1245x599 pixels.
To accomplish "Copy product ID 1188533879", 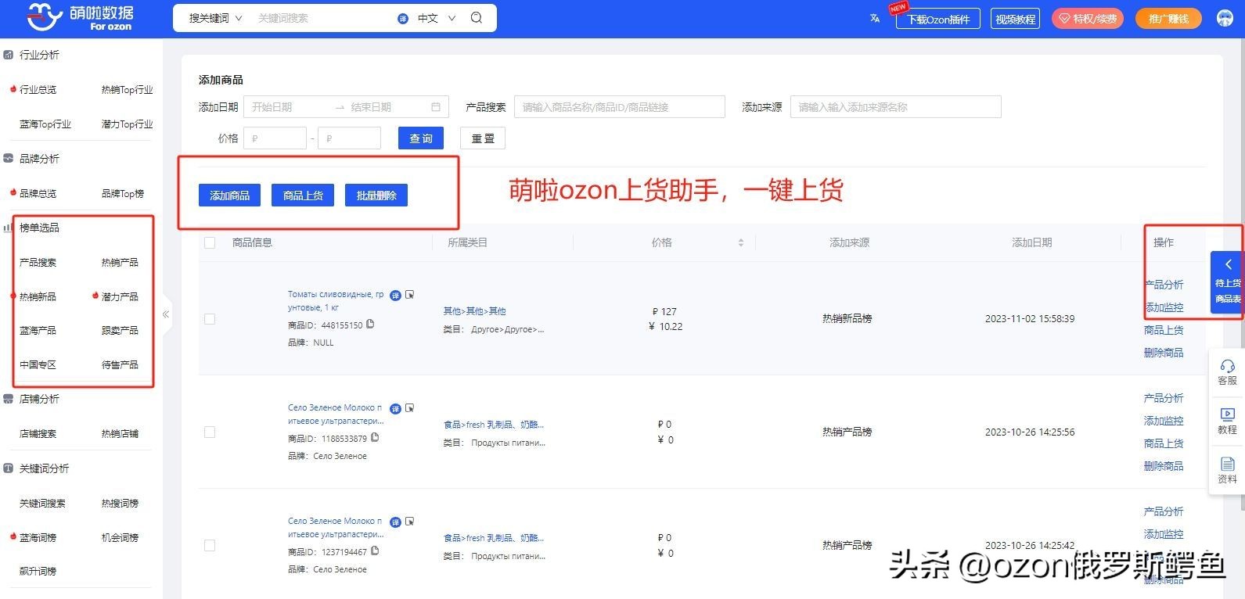I will pos(376,438).
